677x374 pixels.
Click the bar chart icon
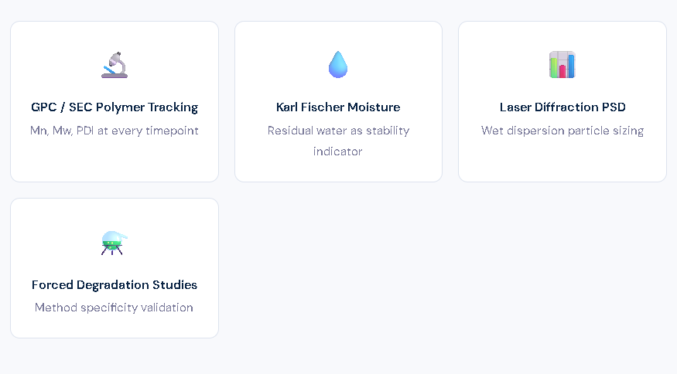(x=562, y=65)
